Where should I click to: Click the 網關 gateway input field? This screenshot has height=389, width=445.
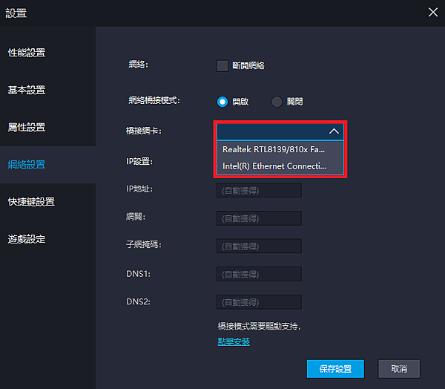[x=259, y=218]
